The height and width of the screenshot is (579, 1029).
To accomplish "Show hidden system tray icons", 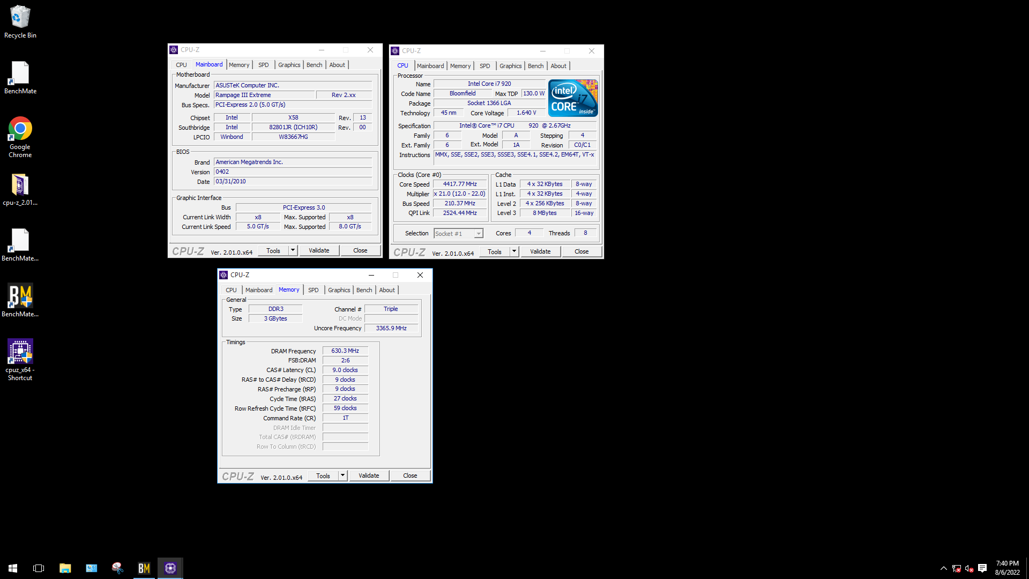I will [943, 568].
